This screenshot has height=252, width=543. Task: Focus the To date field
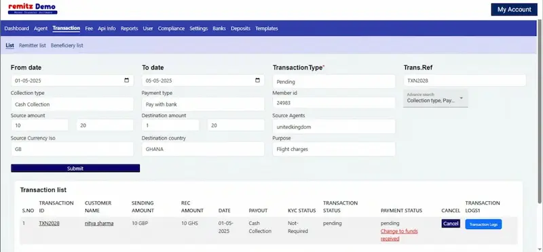point(203,80)
